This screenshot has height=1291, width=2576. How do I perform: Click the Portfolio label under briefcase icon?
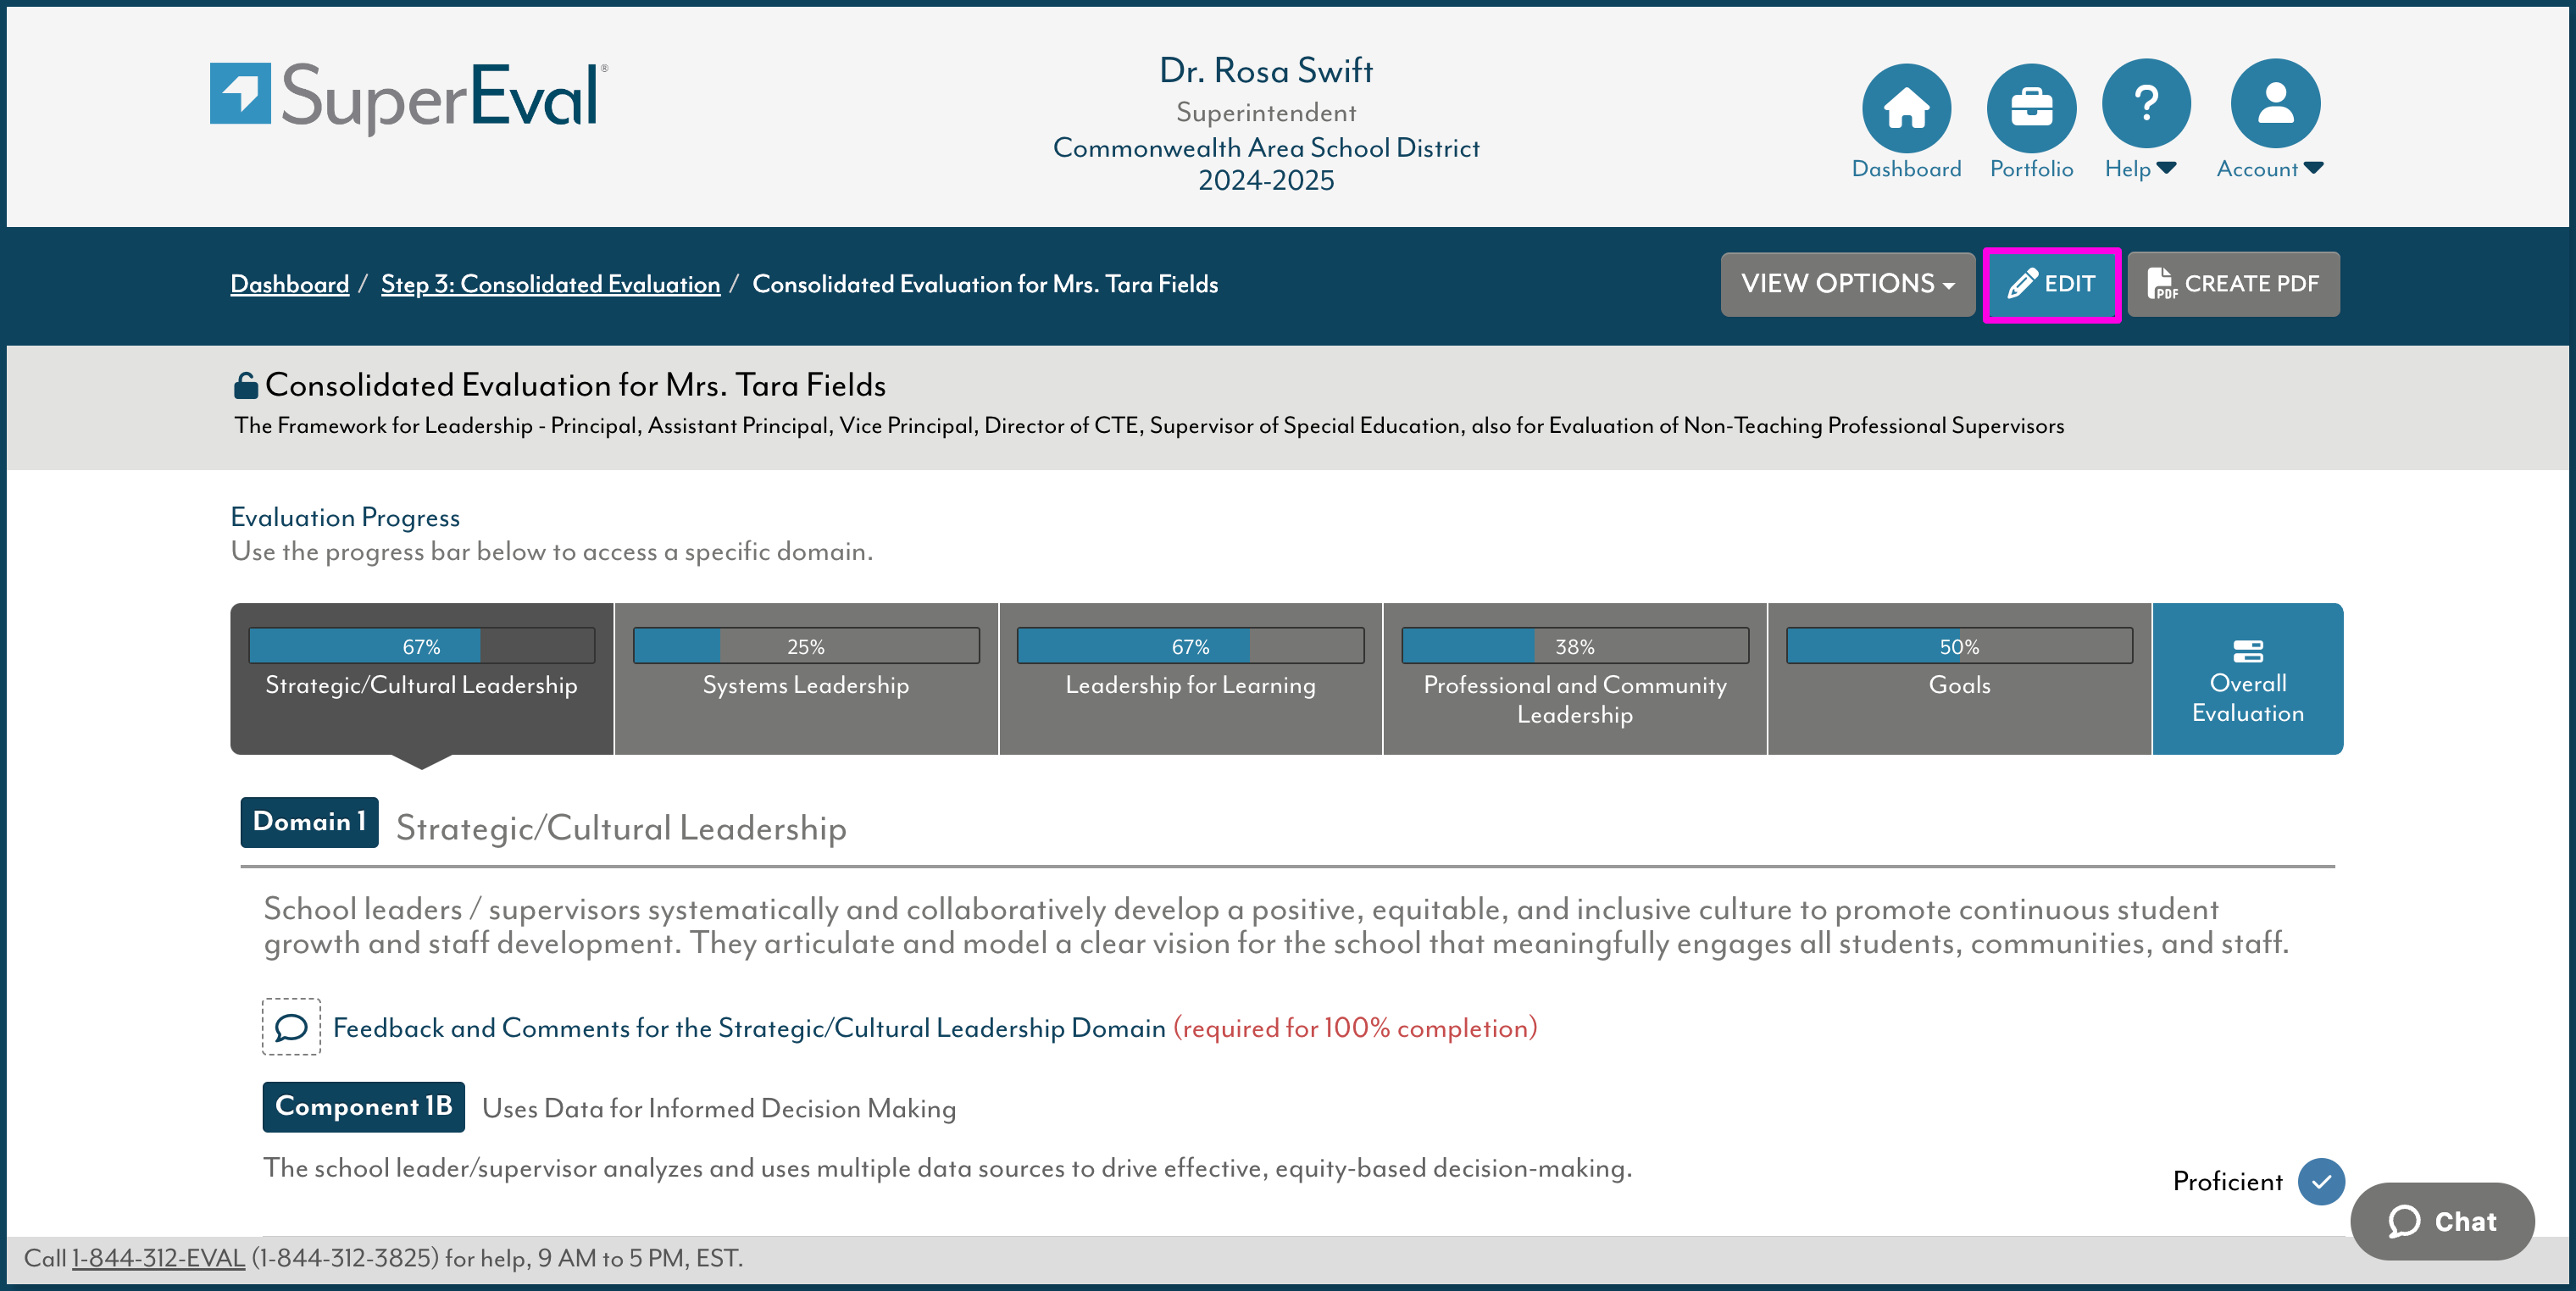click(x=2031, y=169)
